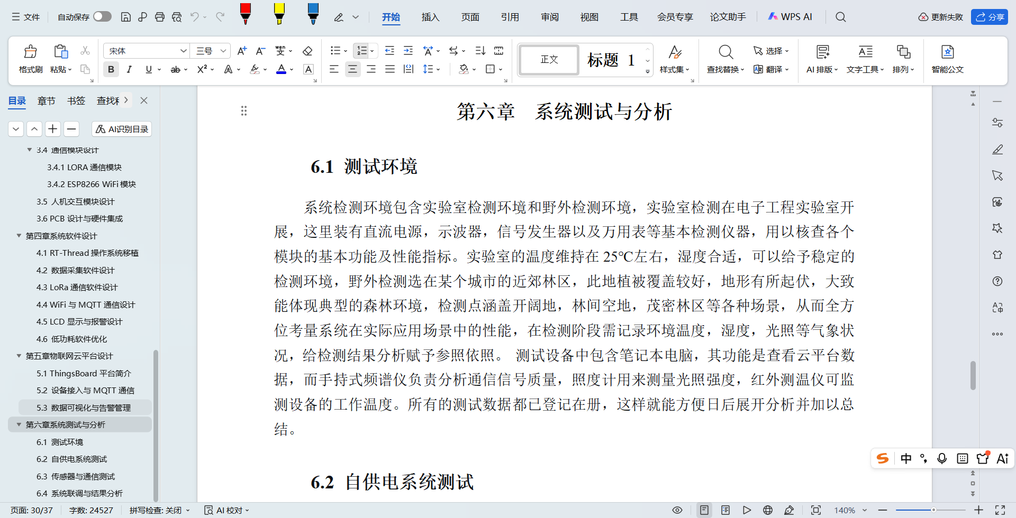The width and height of the screenshot is (1016, 518).
Task: Open the 引用 ribbon tab
Action: (510, 17)
